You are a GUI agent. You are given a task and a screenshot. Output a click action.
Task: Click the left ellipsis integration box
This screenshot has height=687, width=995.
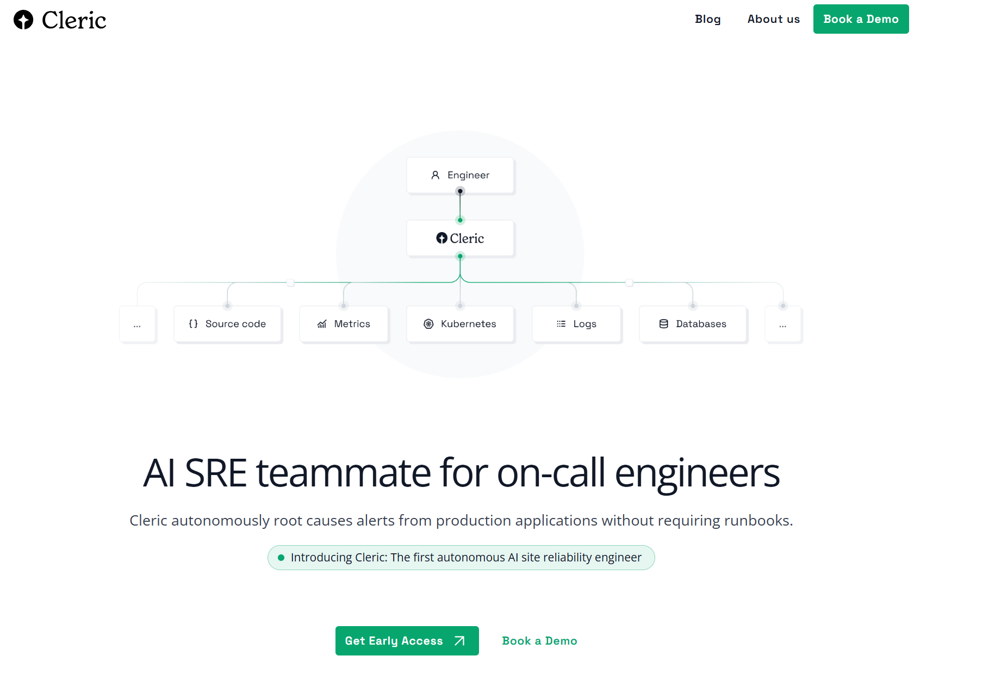point(138,324)
